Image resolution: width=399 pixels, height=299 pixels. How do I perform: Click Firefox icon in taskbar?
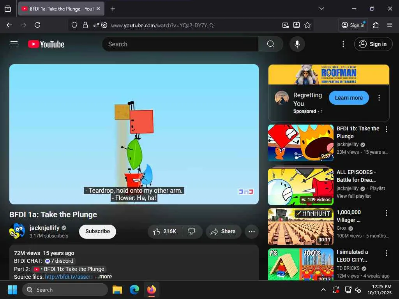click(x=152, y=290)
